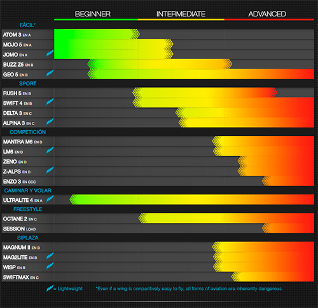Click the BUZZ Z5 skill range bar

160,64
